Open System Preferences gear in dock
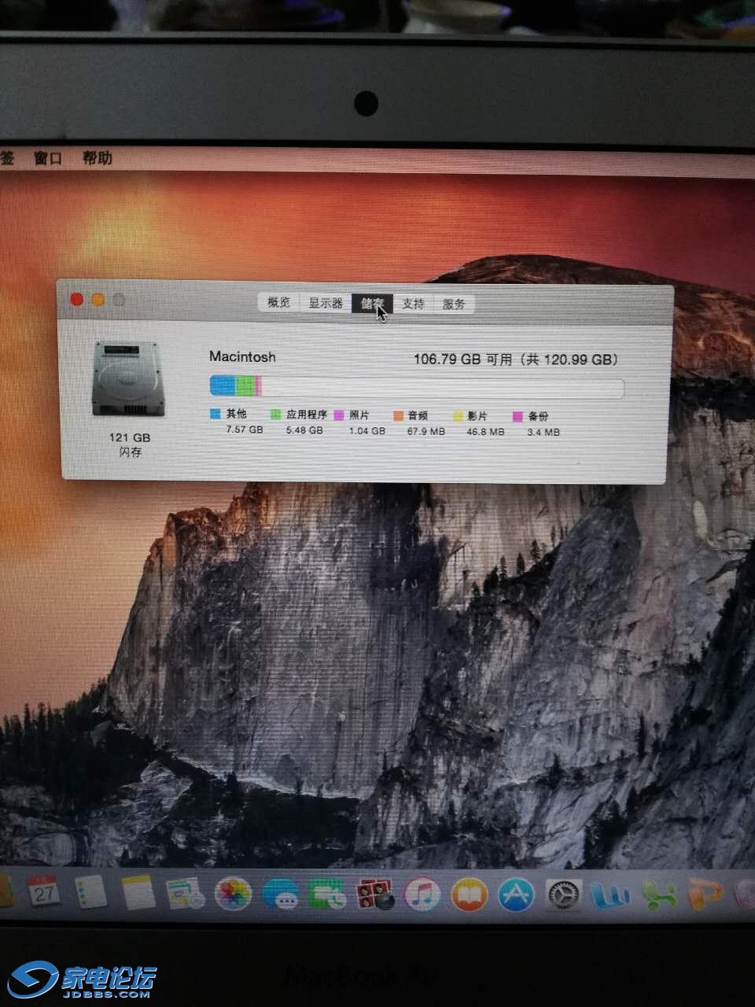Screen dimensions: 755x1007 click(563, 894)
